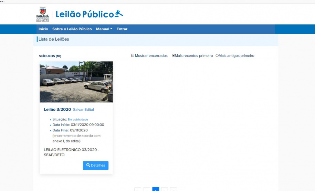The image size is (315, 191).
Task: Toggle the Mostrar encerrados checkbox
Action: click(x=133, y=56)
